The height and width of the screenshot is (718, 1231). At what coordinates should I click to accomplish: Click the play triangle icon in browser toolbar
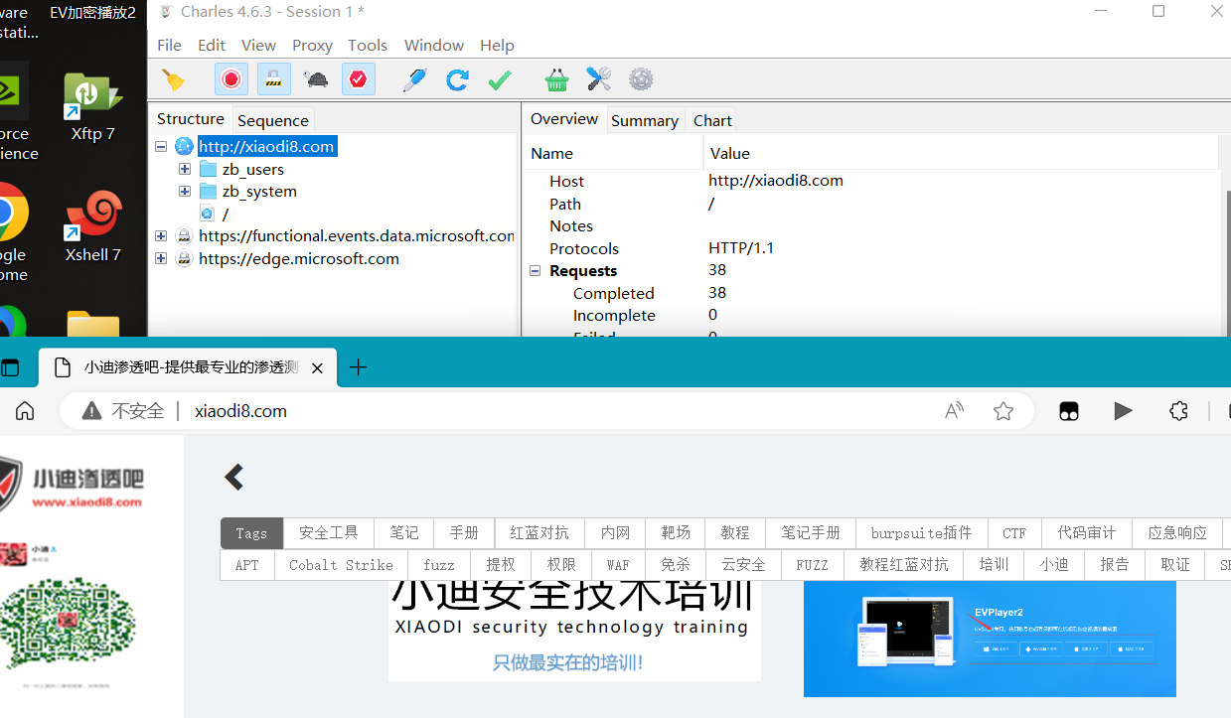pos(1124,411)
